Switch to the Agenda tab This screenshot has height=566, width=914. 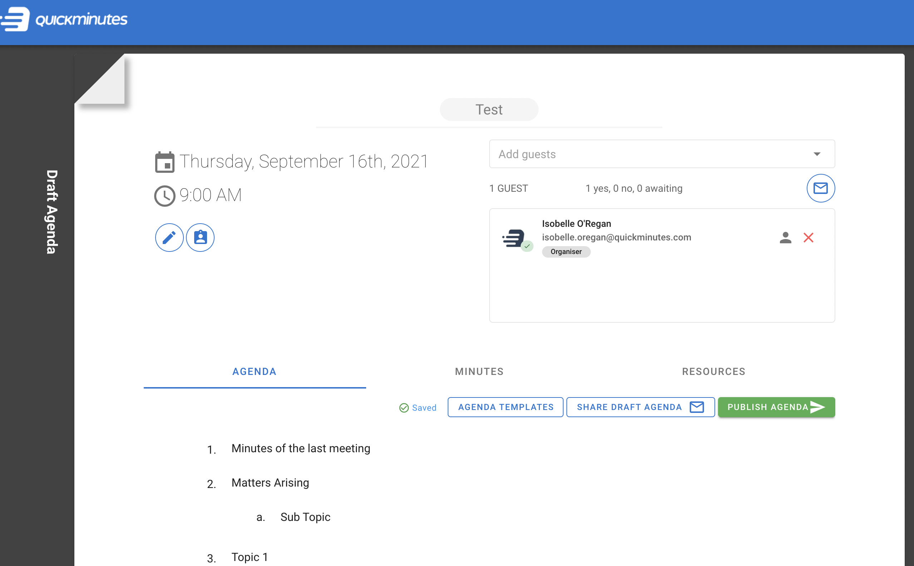click(254, 372)
